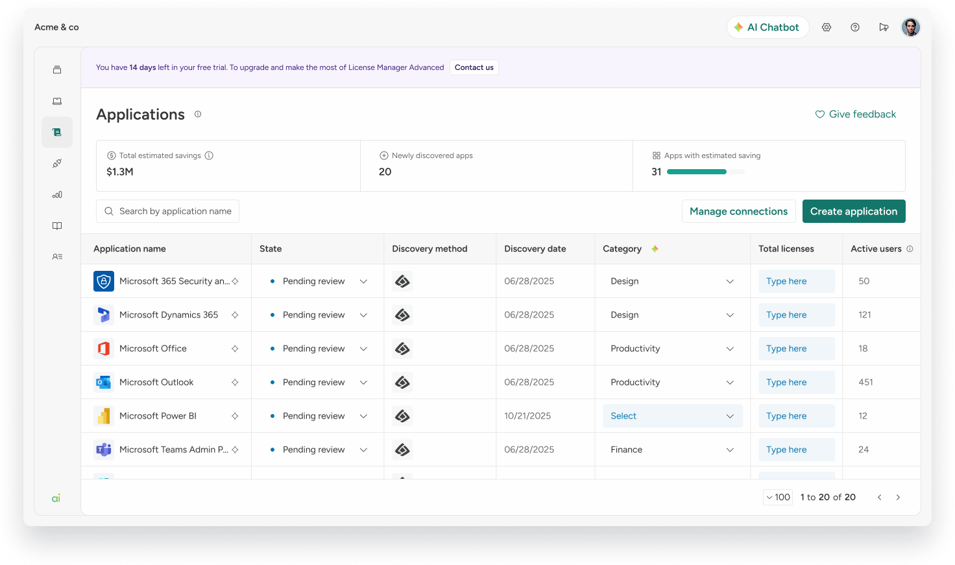The image size is (955, 565).
Task: Open the user profile avatar
Action: [911, 27]
